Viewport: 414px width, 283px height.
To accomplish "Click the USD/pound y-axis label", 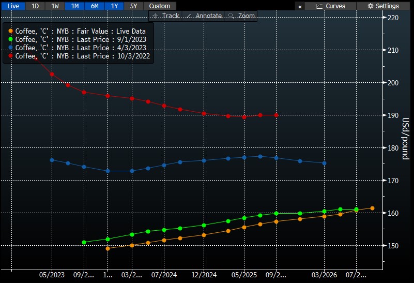I will pyautogui.click(x=406, y=139).
